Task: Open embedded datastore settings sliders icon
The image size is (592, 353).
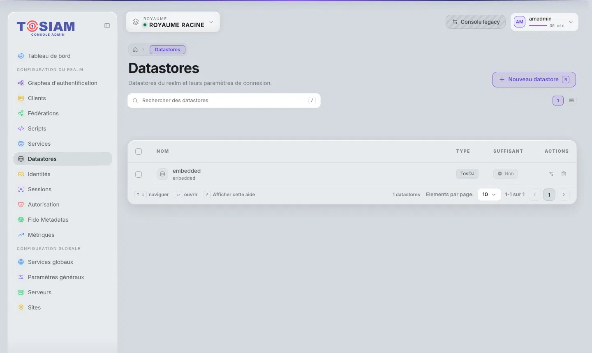Action: tap(551, 174)
